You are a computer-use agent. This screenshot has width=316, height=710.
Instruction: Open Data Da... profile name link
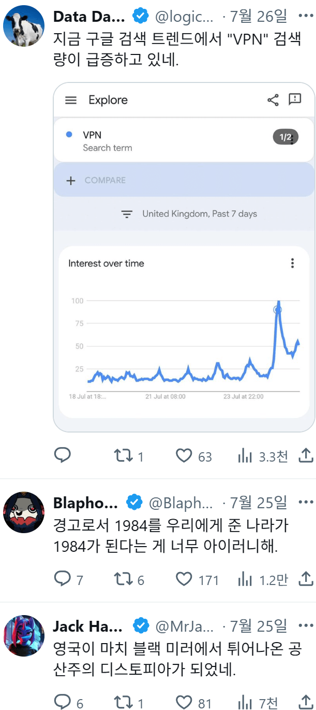click(89, 17)
